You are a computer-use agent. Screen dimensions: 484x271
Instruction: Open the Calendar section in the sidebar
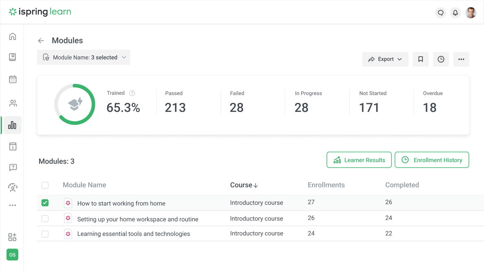(12, 79)
